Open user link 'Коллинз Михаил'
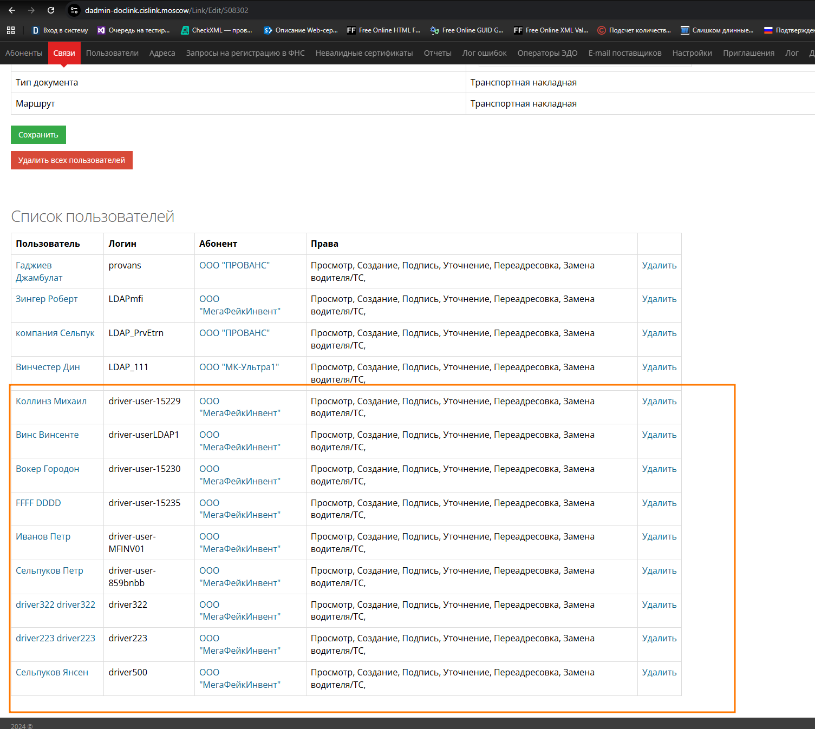 click(51, 401)
